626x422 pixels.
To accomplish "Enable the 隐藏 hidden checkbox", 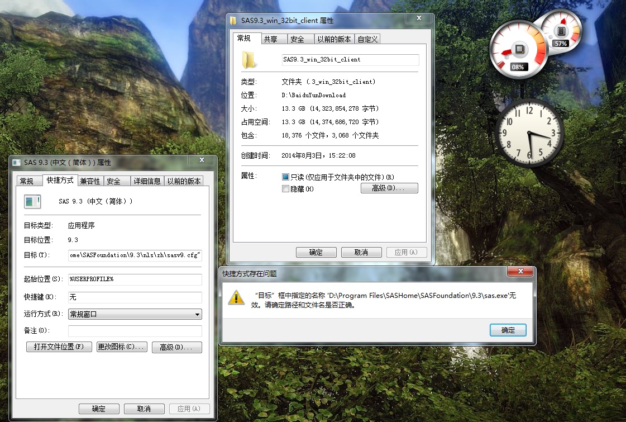I will click(285, 188).
